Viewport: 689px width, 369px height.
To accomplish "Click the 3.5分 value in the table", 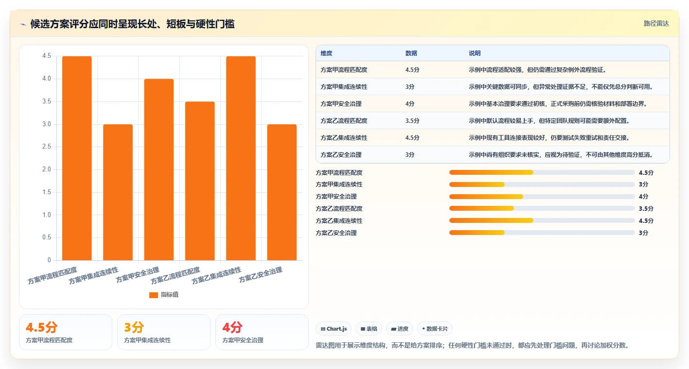I will tap(412, 121).
